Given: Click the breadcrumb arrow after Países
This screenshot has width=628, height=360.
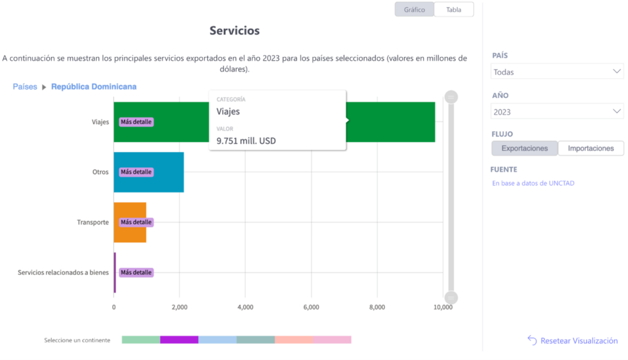Looking at the screenshot, I should [x=44, y=87].
